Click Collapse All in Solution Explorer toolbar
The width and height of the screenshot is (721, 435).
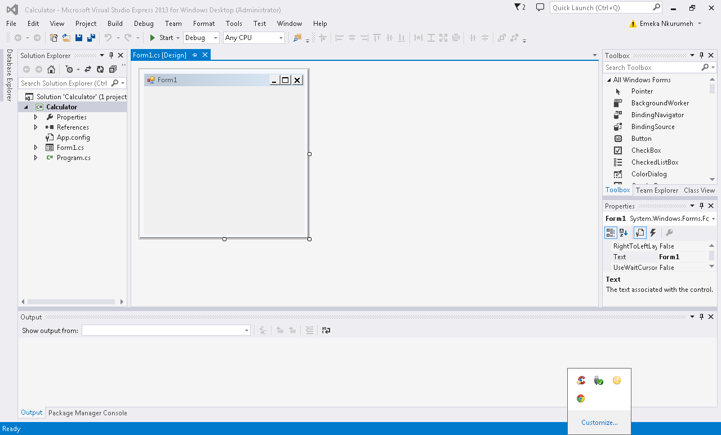[x=113, y=69]
